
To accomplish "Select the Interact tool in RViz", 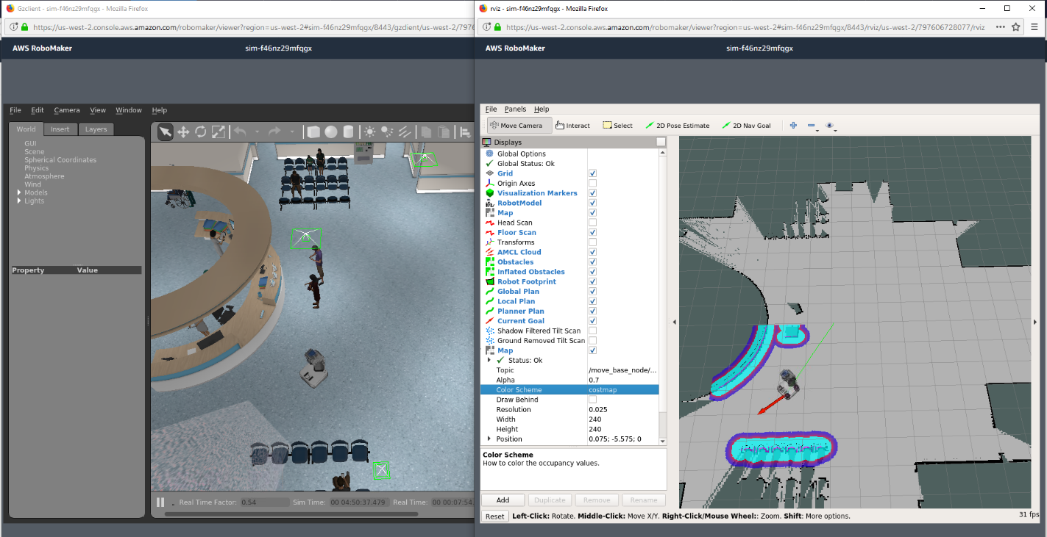I will point(572,125).
